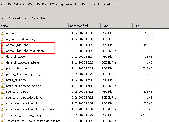This screenshot has width=169, height=122.
Task: Go to MY folder in address bar
Action: (x=52, y=4)
